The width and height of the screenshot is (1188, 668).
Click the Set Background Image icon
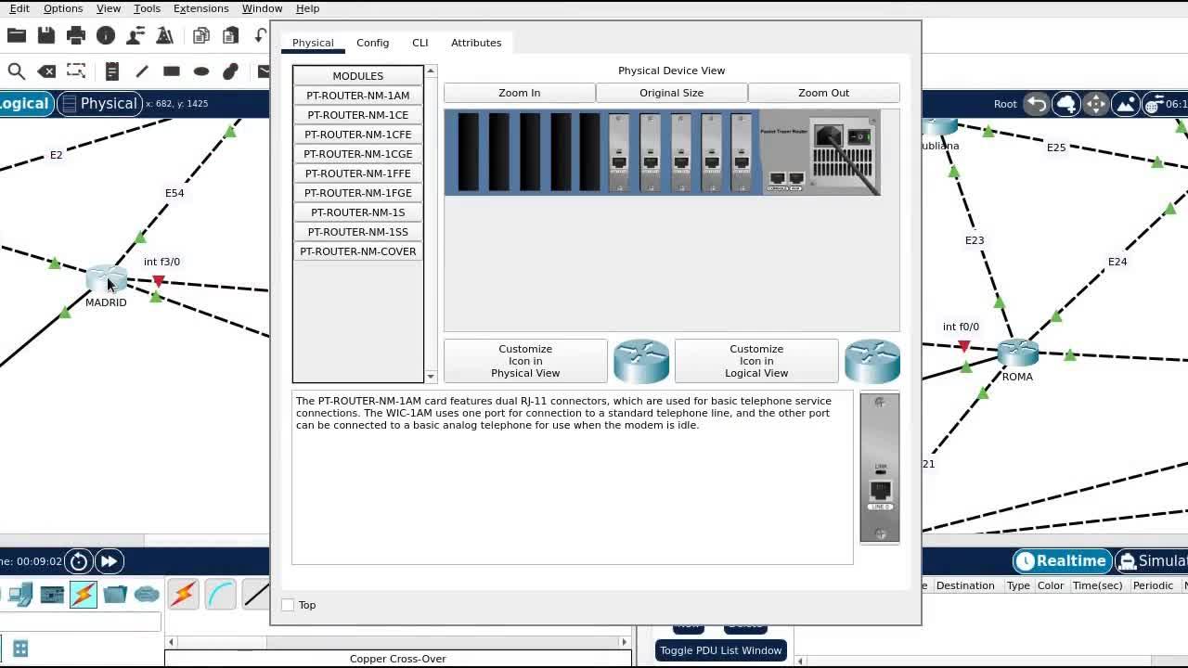pos(1126,104)
